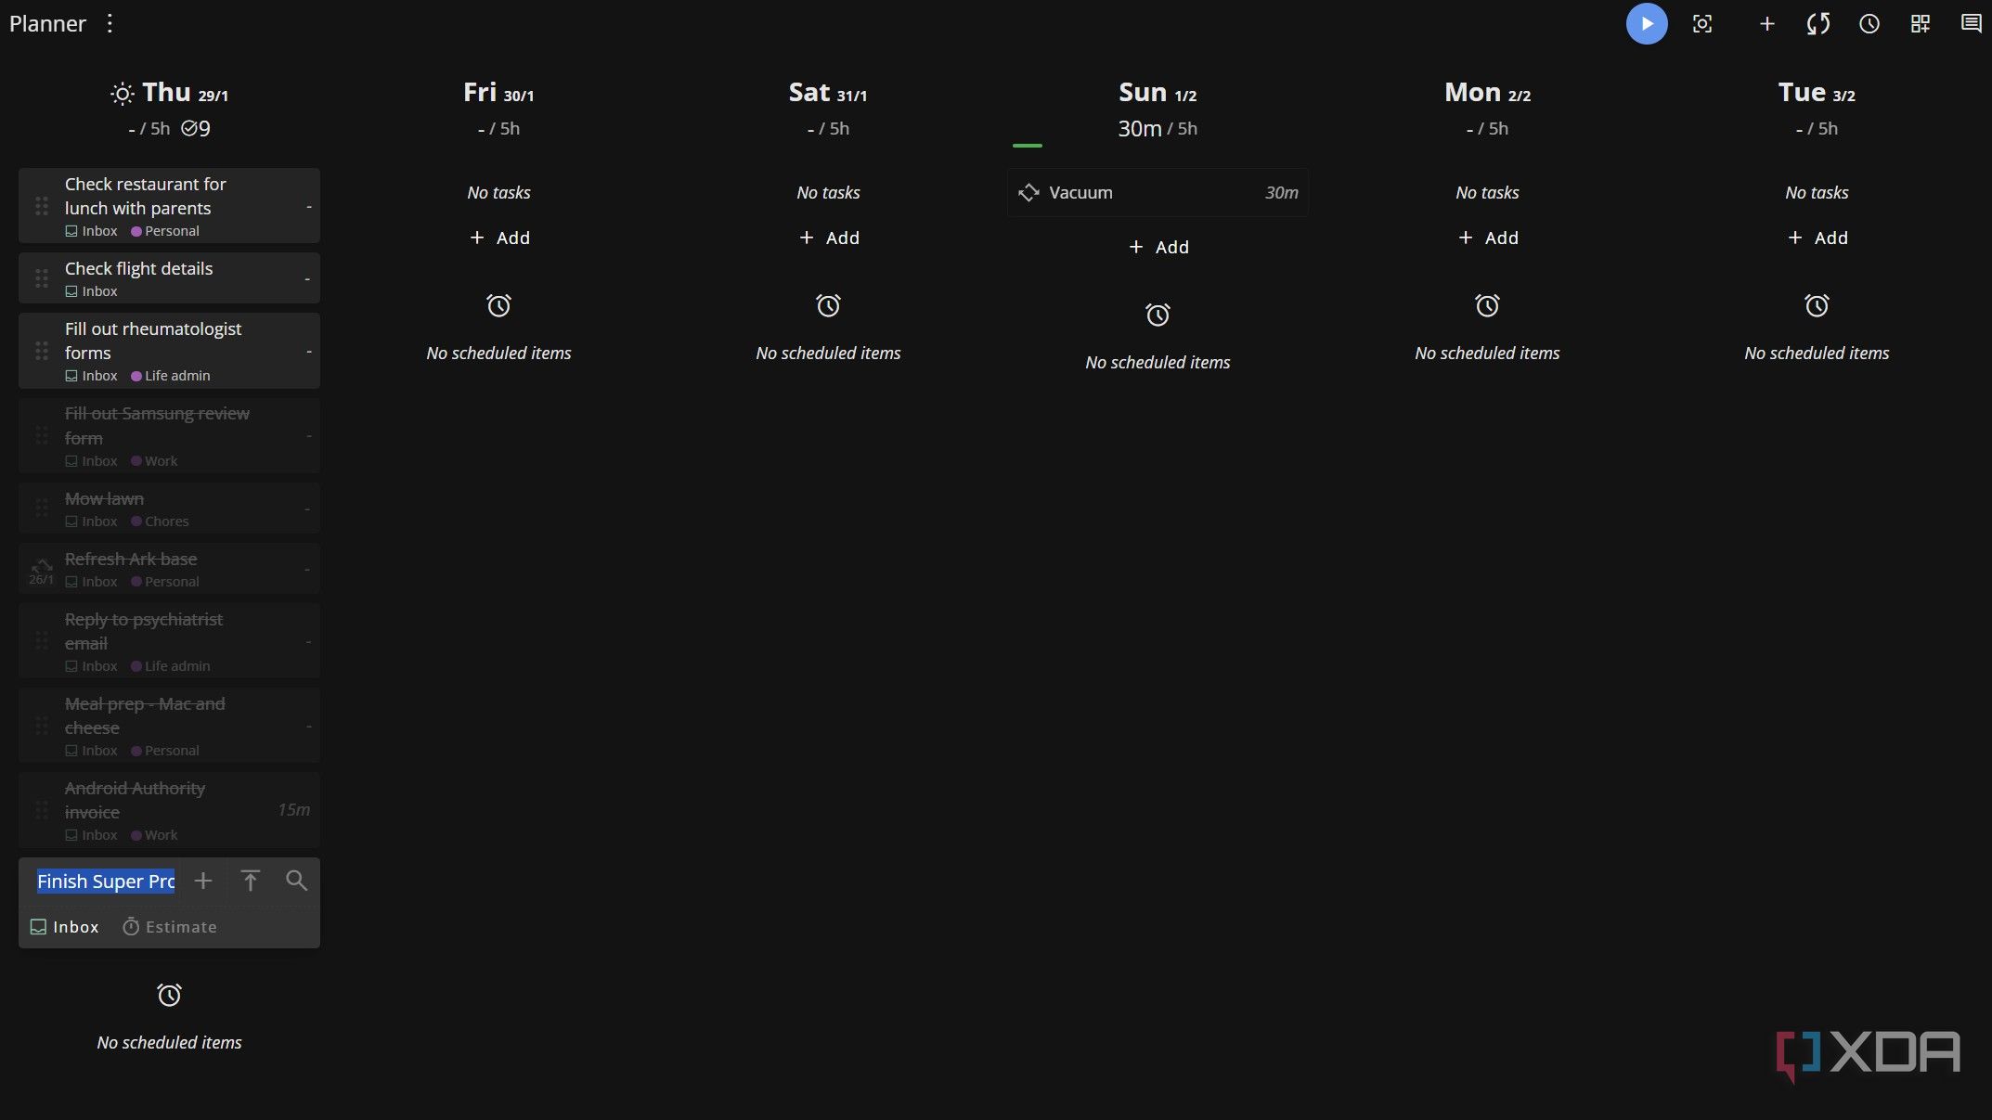The width and height of the screenshot is (1992, 1120).
Task: Open the Inbox project selector in add task bar
Action: coord(65,927)
